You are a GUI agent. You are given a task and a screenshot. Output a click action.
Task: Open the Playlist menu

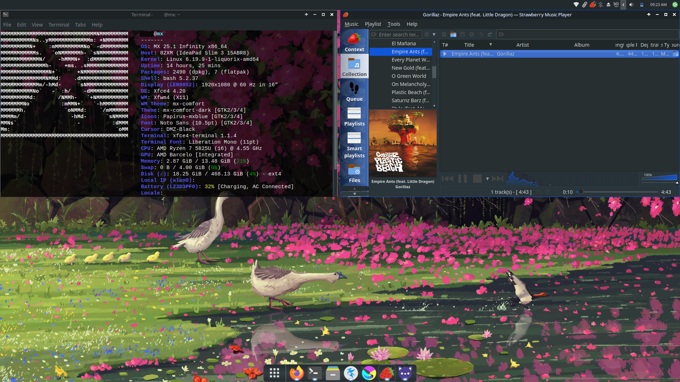tap(373, 24)
